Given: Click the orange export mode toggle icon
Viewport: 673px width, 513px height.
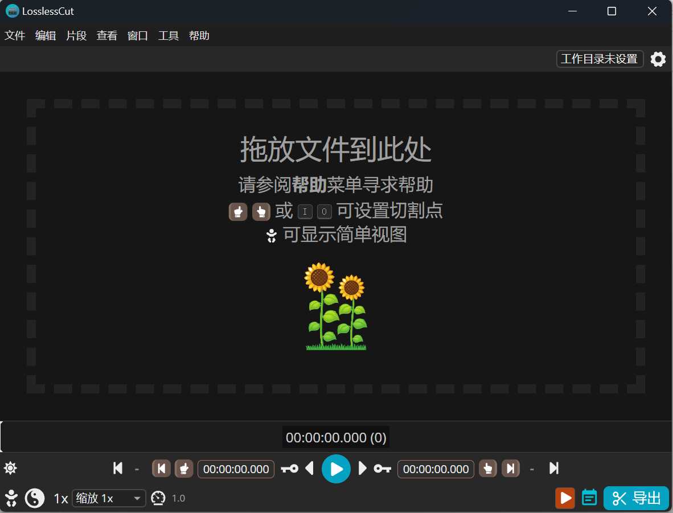Looking at the screenshot, I should tap(565, 498).
